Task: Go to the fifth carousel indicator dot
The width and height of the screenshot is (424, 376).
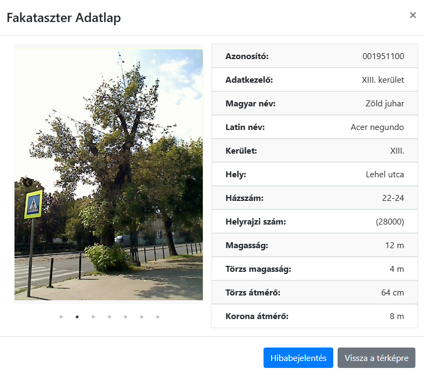Action: pos(126,317)
